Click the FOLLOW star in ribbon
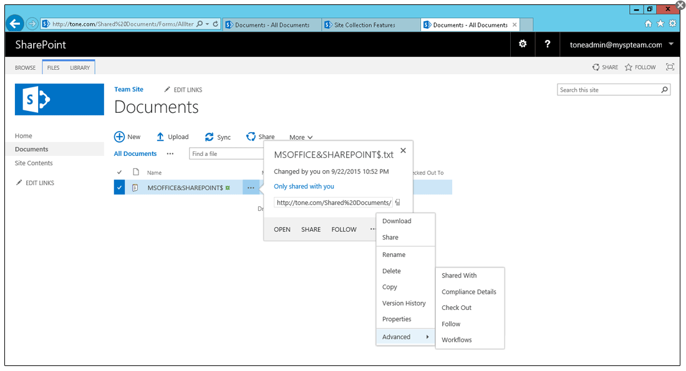The height and width of the screenshot is (371, 686). (640, 67)
